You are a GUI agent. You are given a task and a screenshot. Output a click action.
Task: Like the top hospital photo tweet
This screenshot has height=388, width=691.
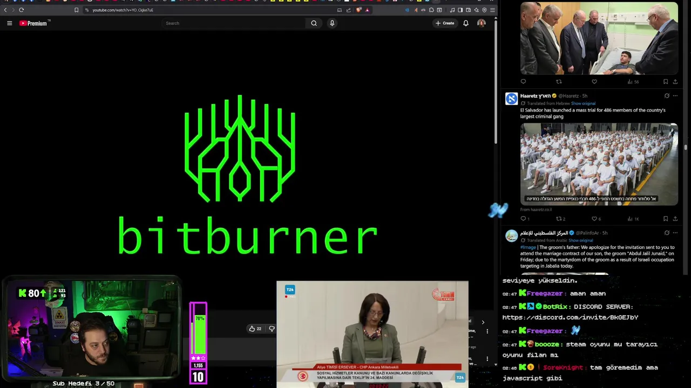click(x=594, y=82)
